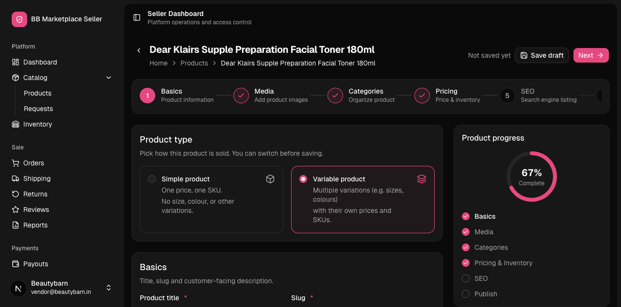
Task: Click the vendor@beautybarn.in email text
Action: [61, 292]
